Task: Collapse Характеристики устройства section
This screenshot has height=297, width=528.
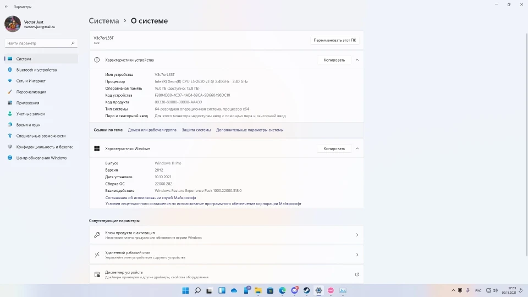Action: (358, 60)
